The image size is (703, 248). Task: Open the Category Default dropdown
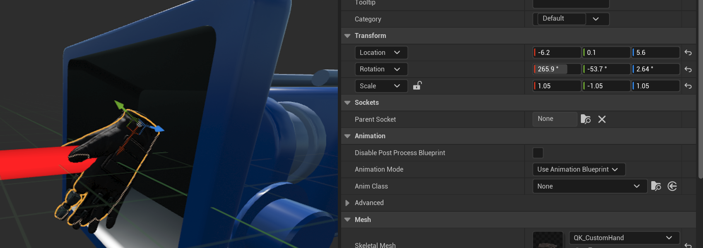(x=571, y=19)
